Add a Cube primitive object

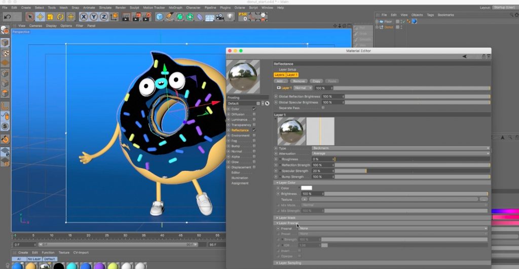coord(160,17)
